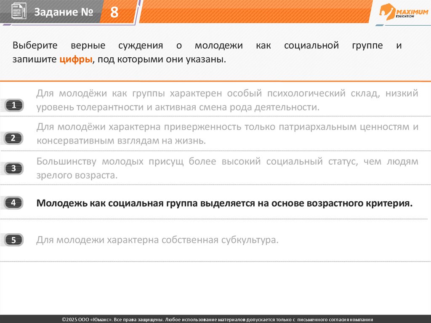431x323 pixels.
Task: Click the Maximum Education logo
Action: coord(402,11)
